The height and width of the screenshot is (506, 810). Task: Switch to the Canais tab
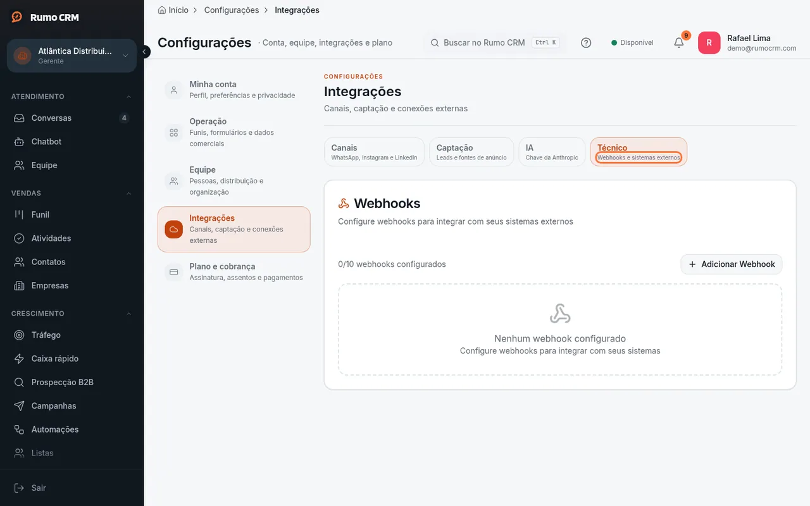(x=374, y=152)
